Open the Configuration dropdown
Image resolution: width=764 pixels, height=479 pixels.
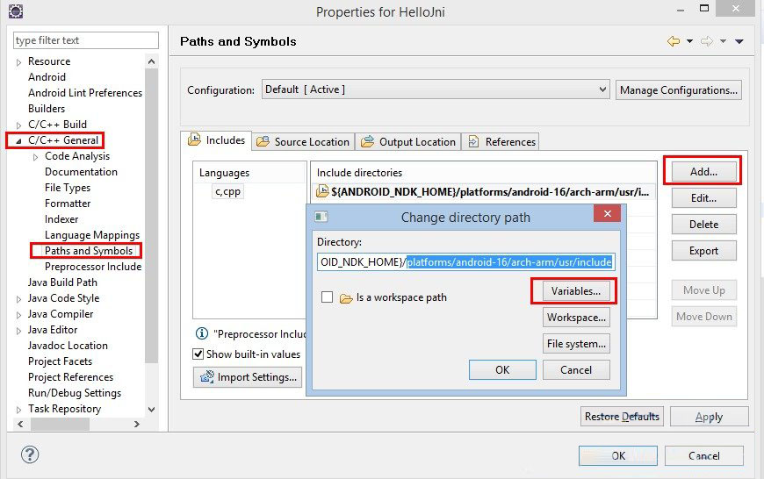coord(435,89)
